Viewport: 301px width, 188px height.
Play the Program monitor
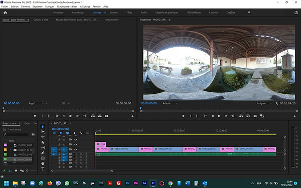(219, 116)
